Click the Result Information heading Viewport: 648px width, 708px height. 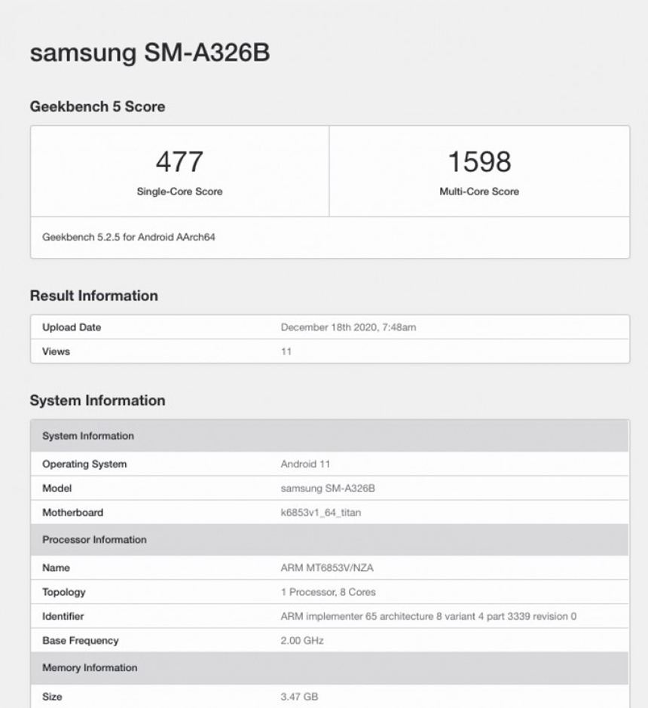(x=94, y=296)
